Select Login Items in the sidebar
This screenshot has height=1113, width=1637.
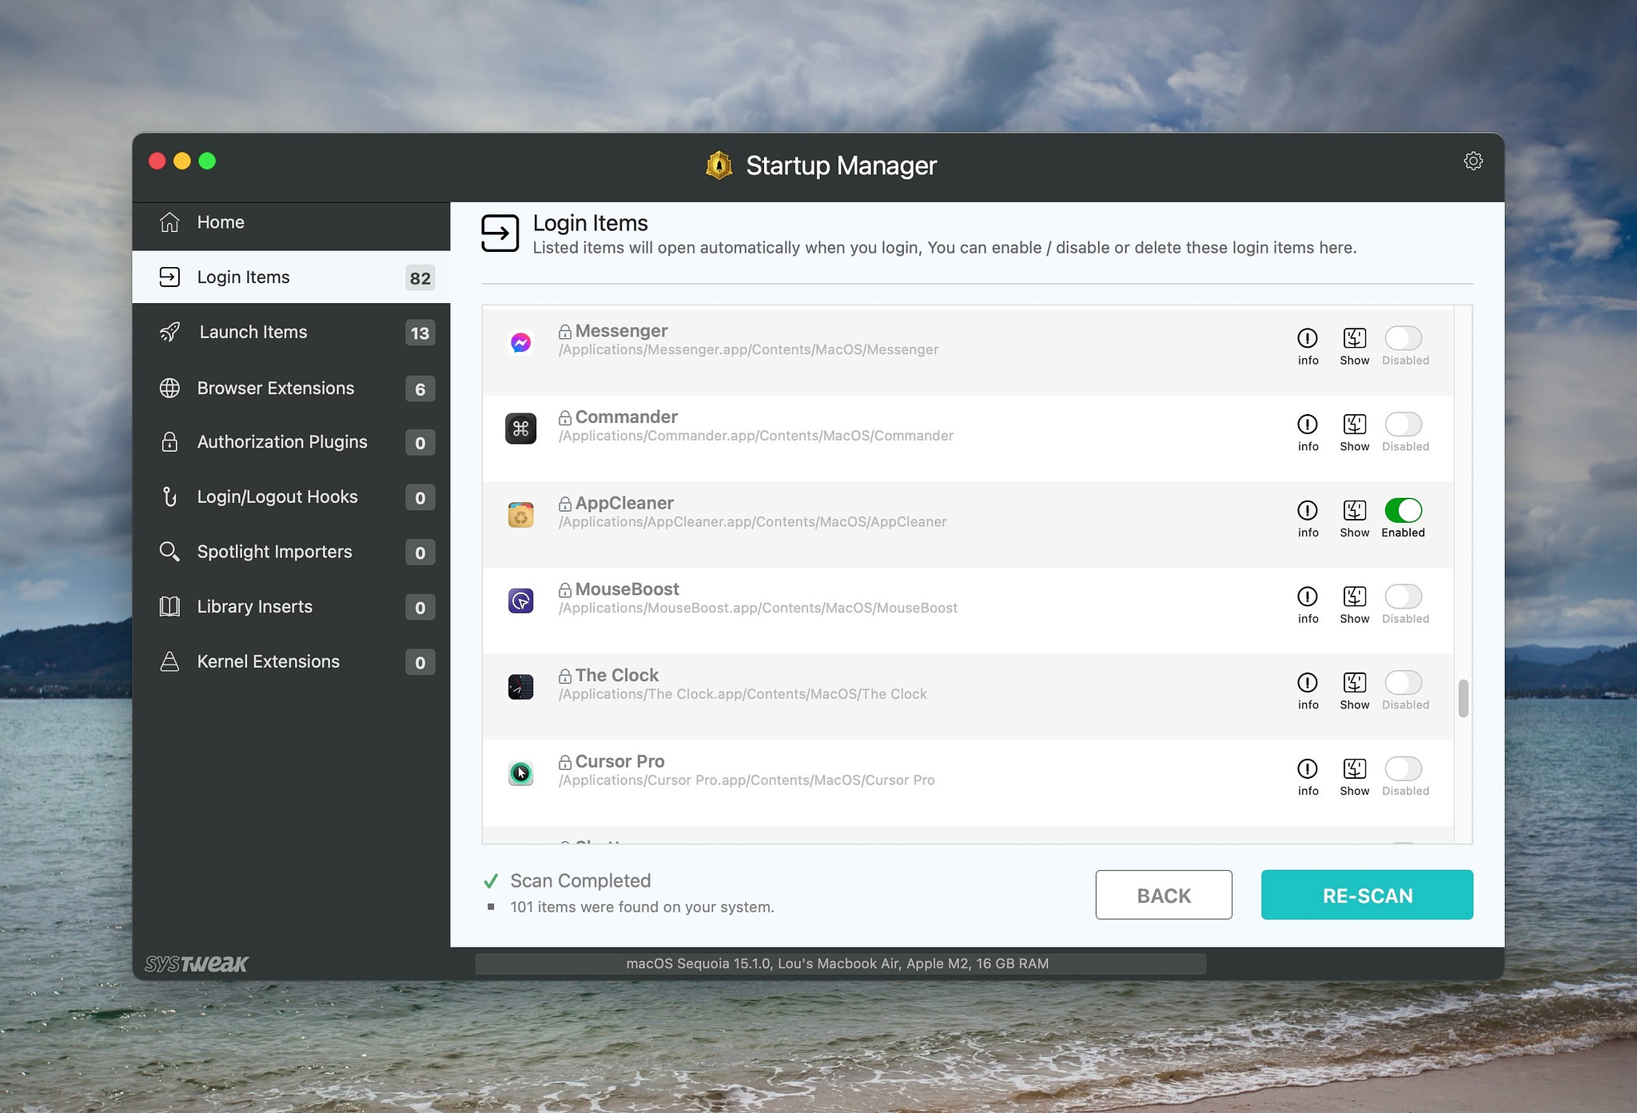291,277
